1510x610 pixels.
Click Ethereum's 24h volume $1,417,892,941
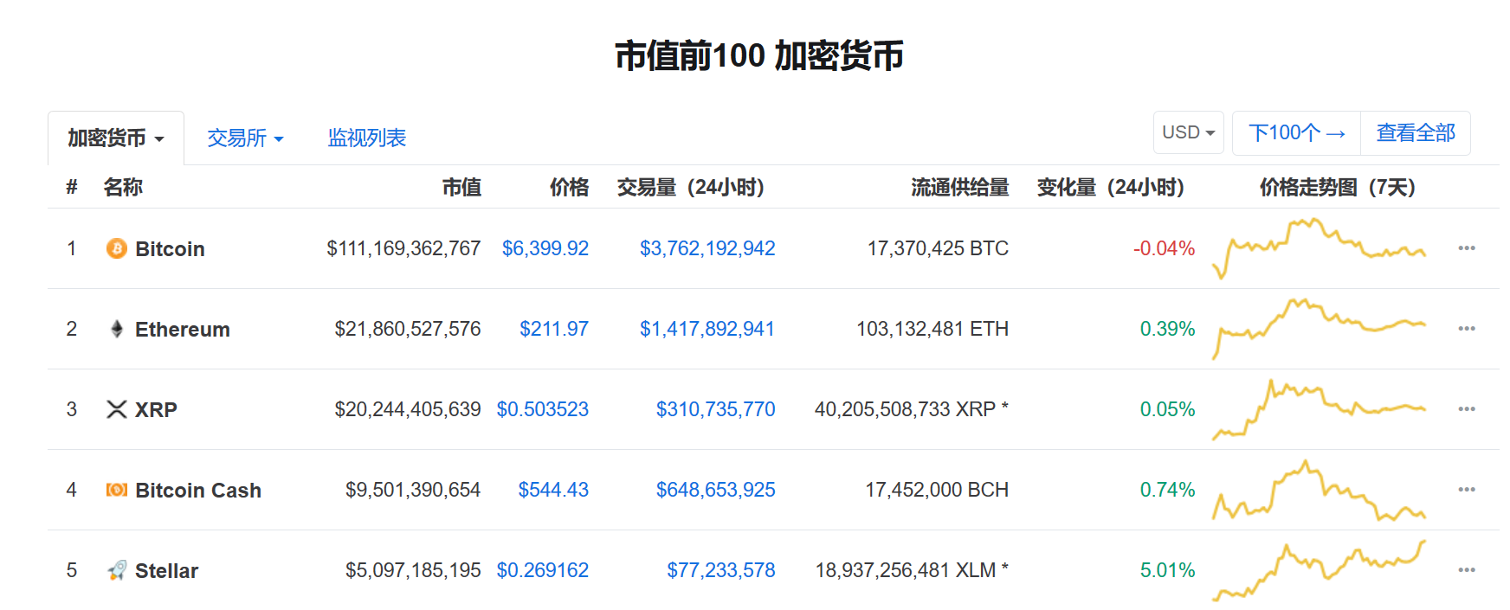[x=707, y=329]
